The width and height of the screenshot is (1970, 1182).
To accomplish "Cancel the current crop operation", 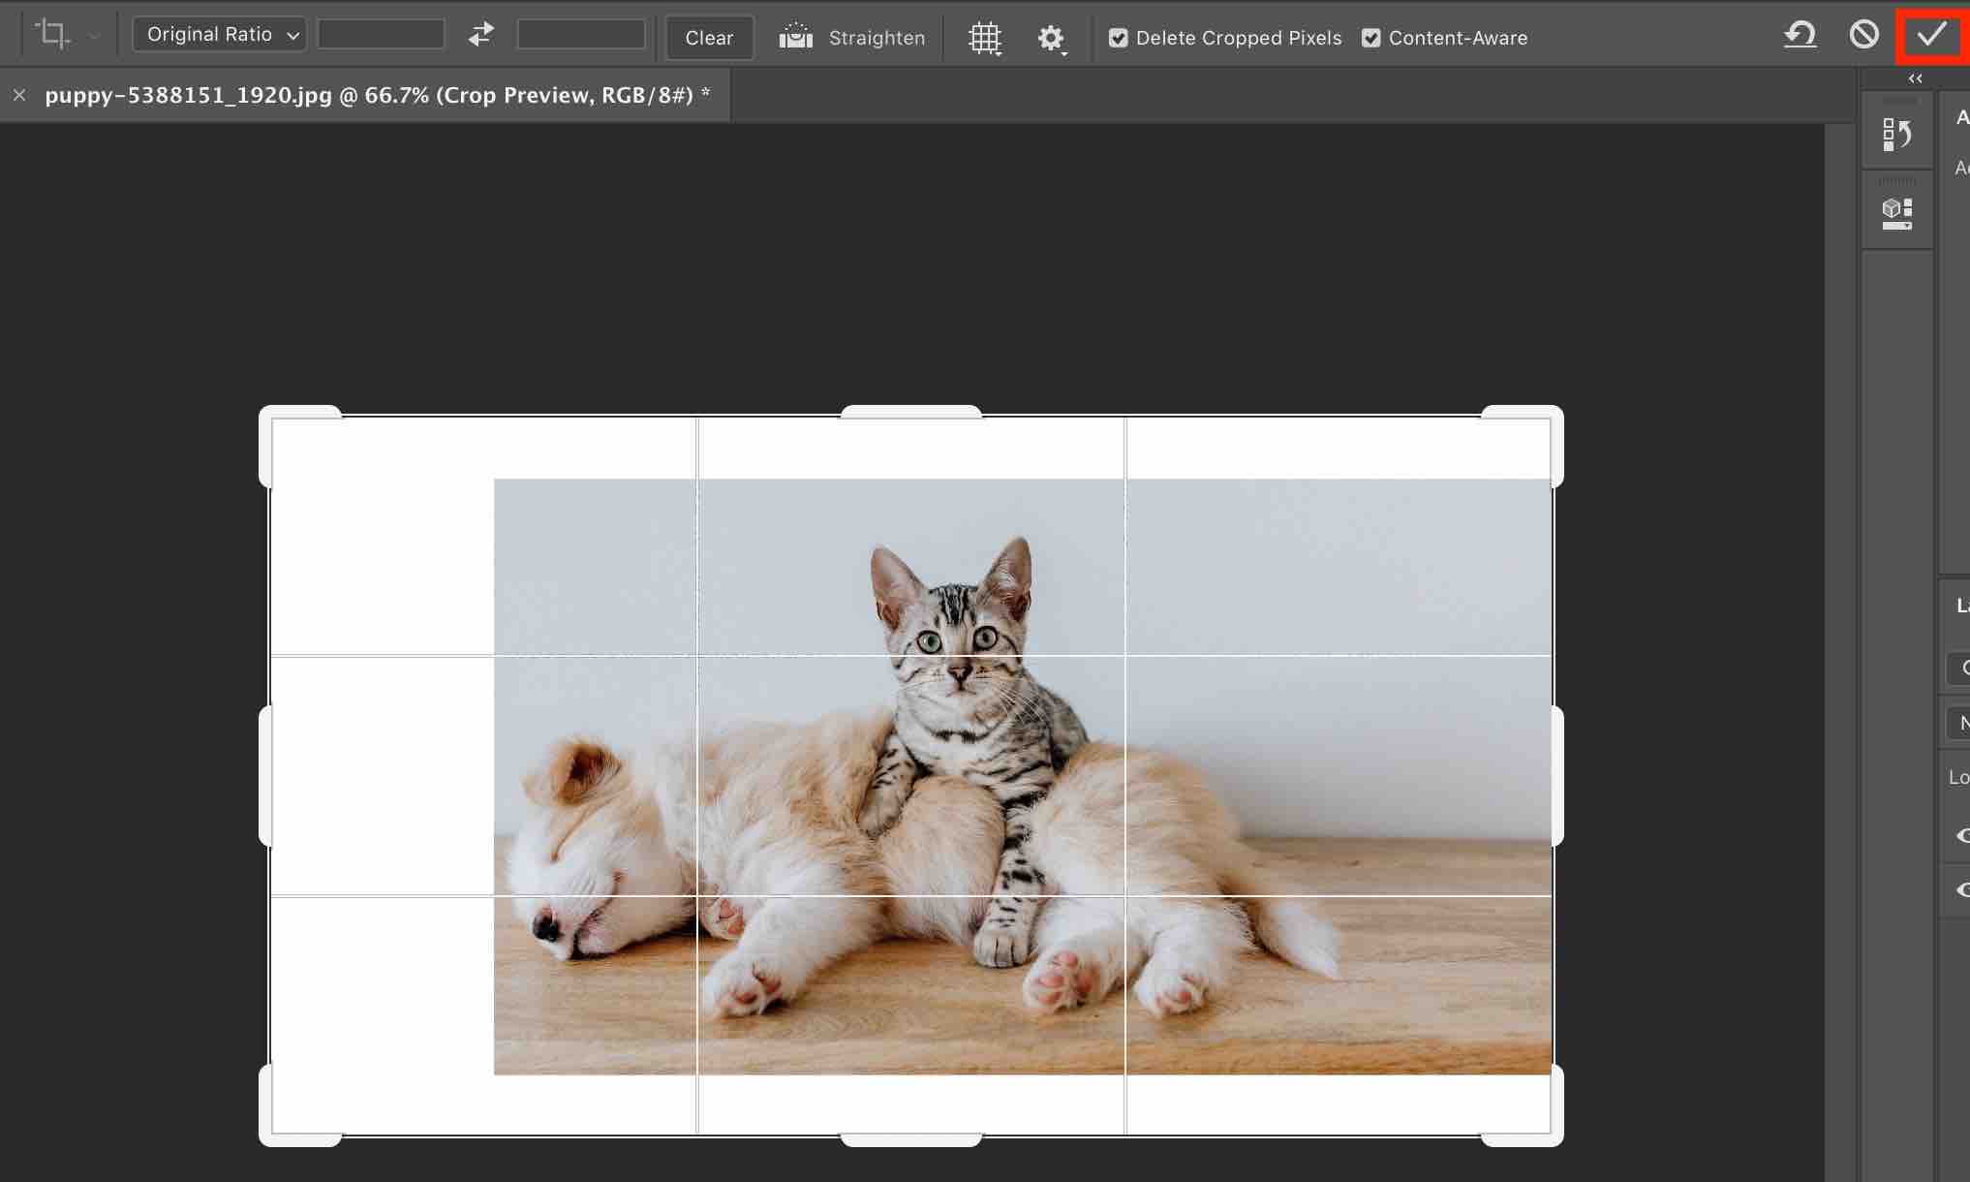I will click(x=1863, y=36).
